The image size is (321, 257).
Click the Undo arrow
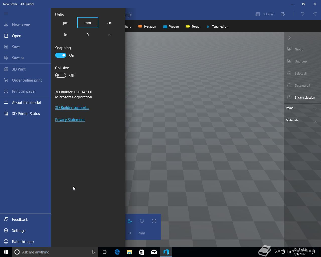point(303,14)
